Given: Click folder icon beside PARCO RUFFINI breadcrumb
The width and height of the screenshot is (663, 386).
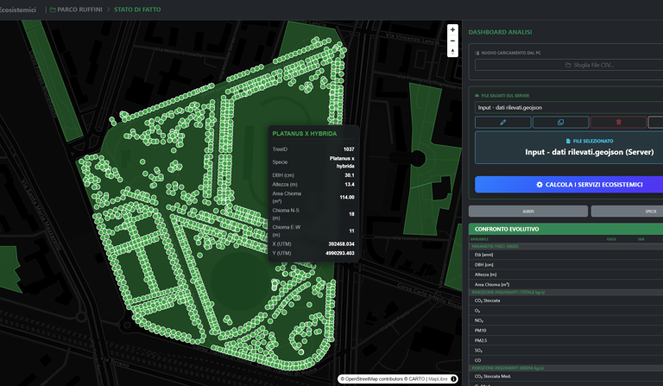Looking at the screenshot, I should tap(53, 9).
